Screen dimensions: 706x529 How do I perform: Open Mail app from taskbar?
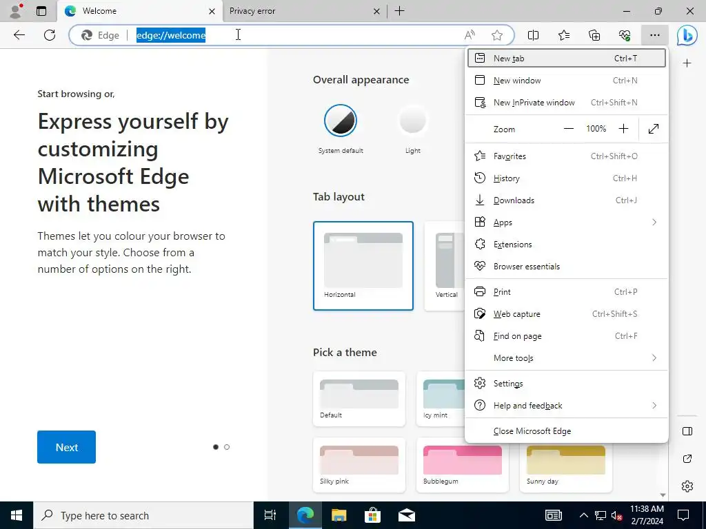point(407,515)
